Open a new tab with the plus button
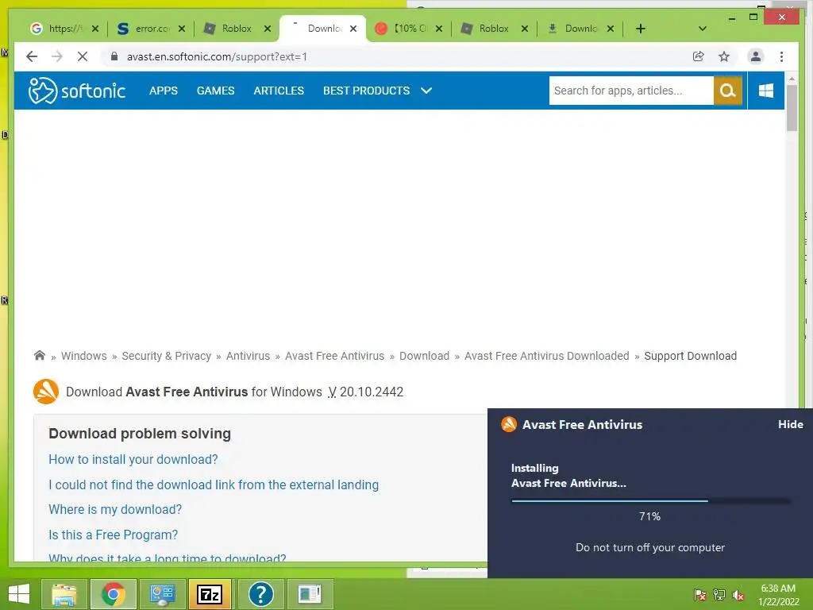 tap(641, 29)
